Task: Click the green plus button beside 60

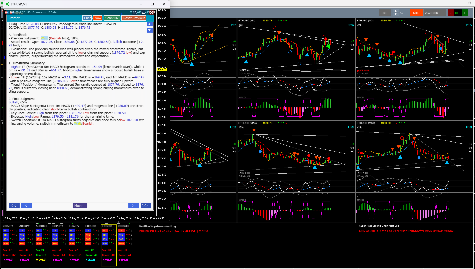Action: [x=465, y=13]
